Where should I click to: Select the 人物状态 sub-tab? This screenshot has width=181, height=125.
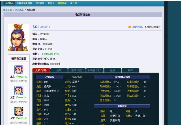pos(49,77)
